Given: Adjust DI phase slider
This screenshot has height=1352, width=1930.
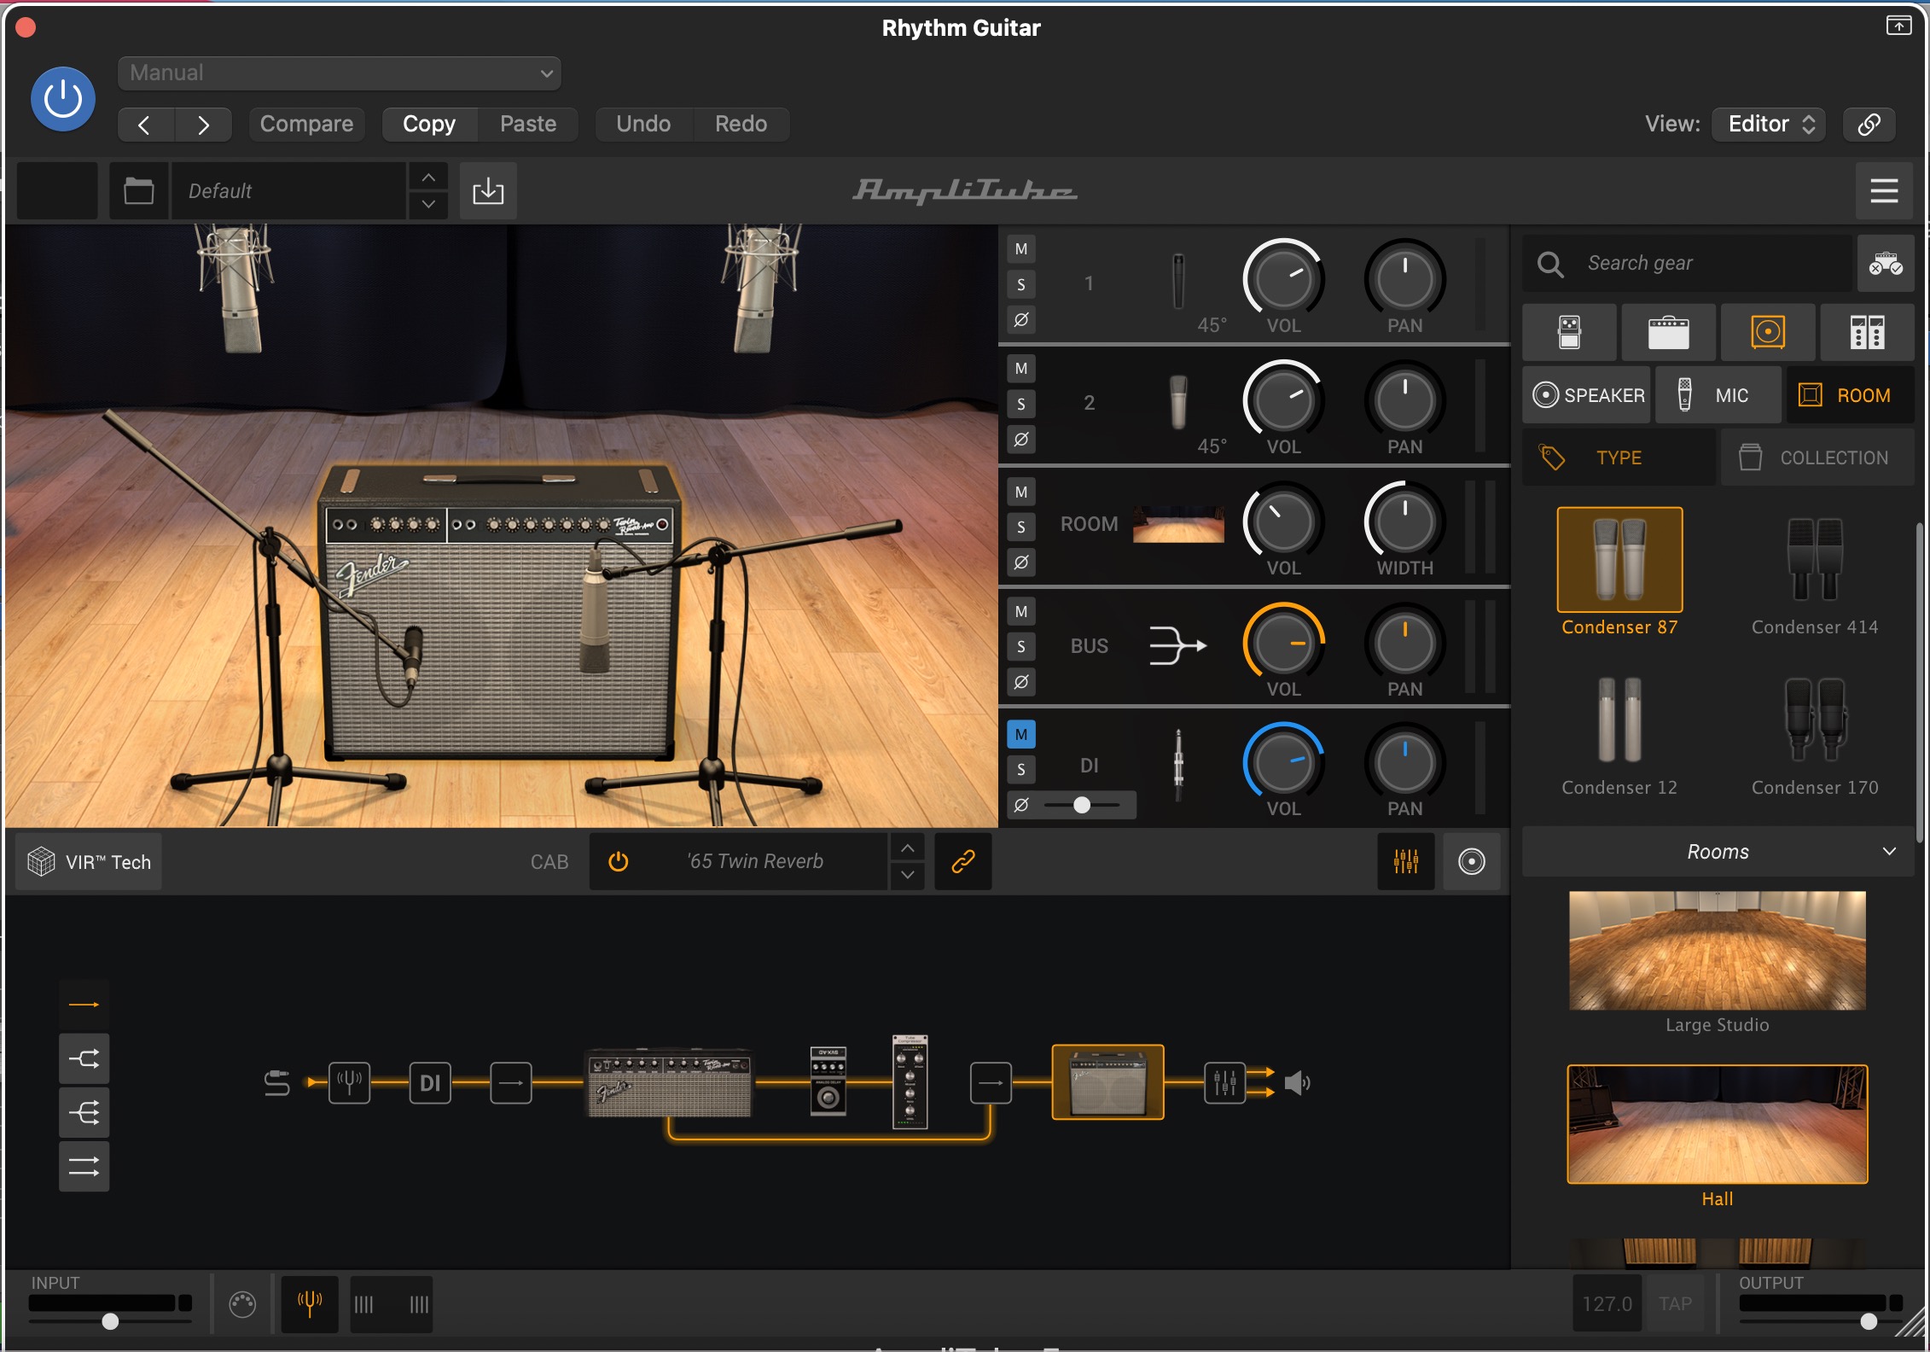Looking at the screenshot, I should point(1082,805).
